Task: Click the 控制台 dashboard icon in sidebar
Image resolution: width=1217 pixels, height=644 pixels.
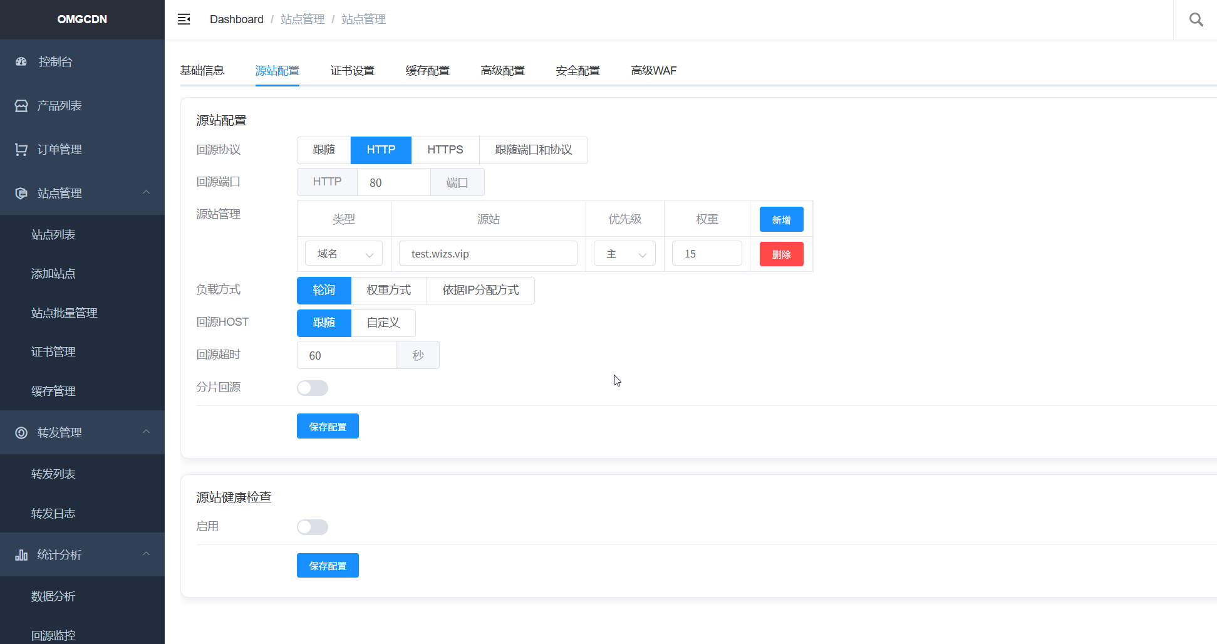Action: [21, 61]
